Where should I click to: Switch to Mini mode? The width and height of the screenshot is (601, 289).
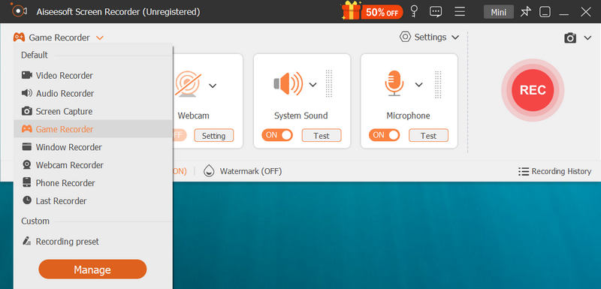tap(498, 12)
